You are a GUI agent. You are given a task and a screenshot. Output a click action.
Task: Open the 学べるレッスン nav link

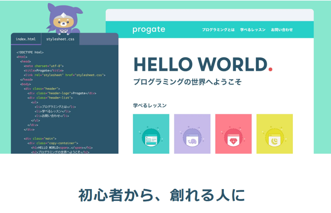[x=253, y=30]
